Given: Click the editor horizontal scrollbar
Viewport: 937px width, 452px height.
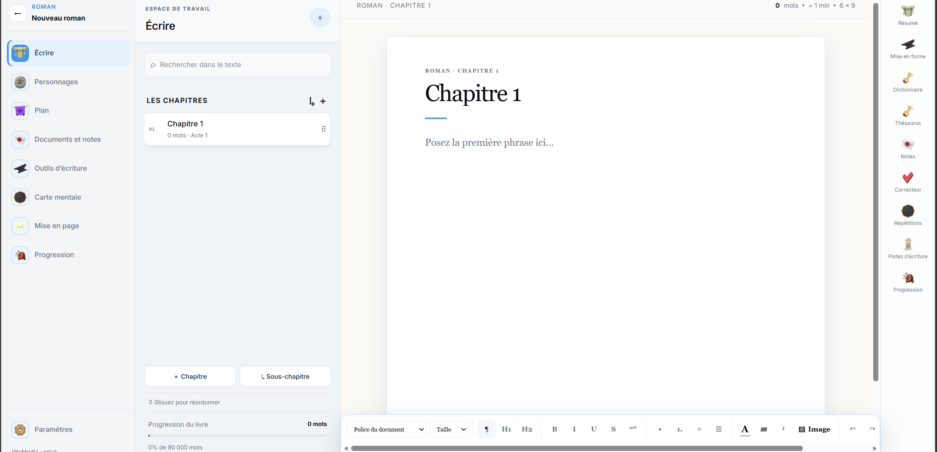Looking at the screenshot, I should tap(577, 448).
